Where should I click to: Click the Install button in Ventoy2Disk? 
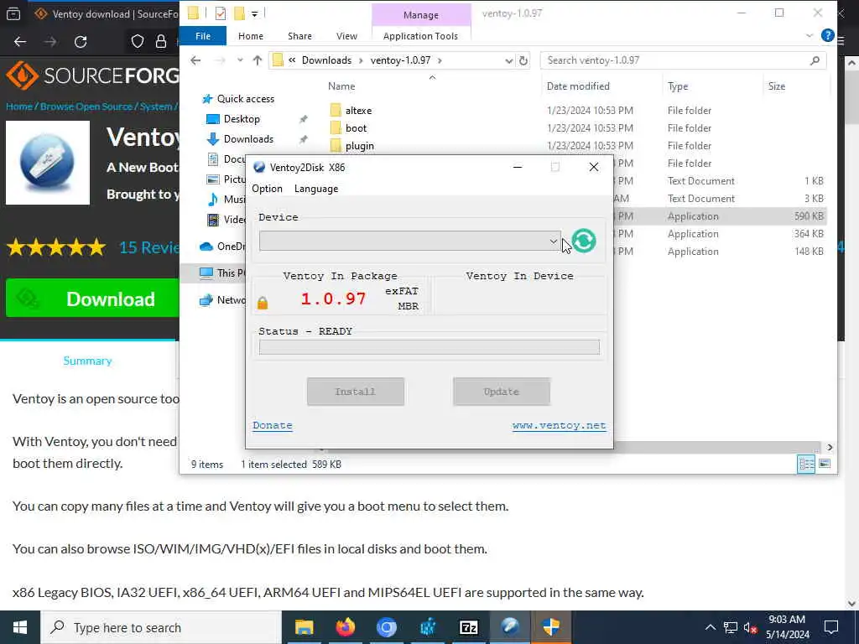[x=356, y=392]
